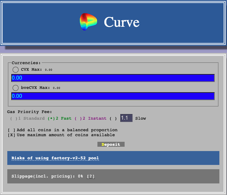227x195 pixels.
Task: Click CVX Max 0.00 value
Action: point(48,70)
